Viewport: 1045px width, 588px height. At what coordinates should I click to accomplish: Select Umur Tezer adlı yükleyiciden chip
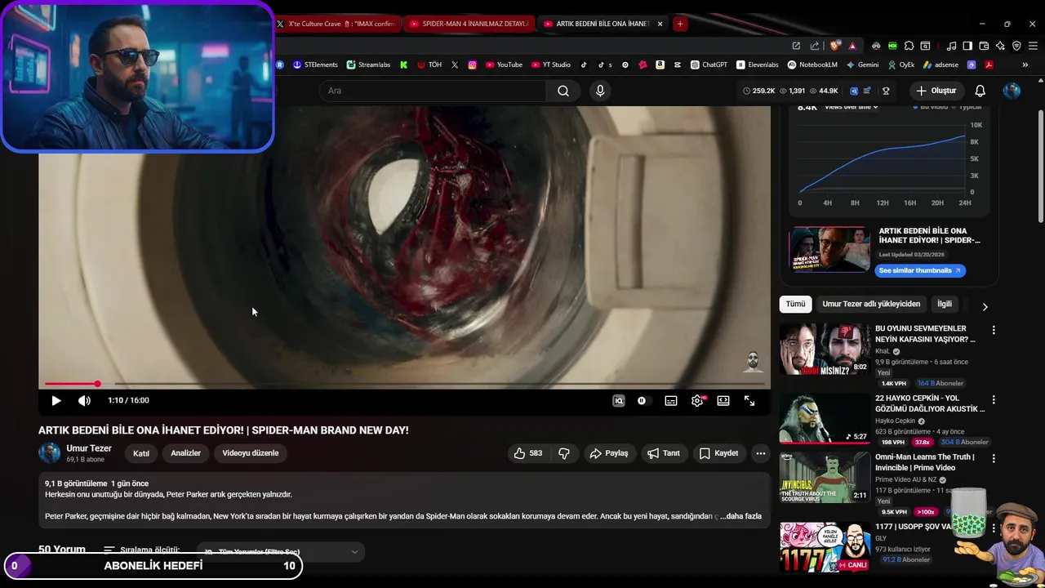[871, 304]
